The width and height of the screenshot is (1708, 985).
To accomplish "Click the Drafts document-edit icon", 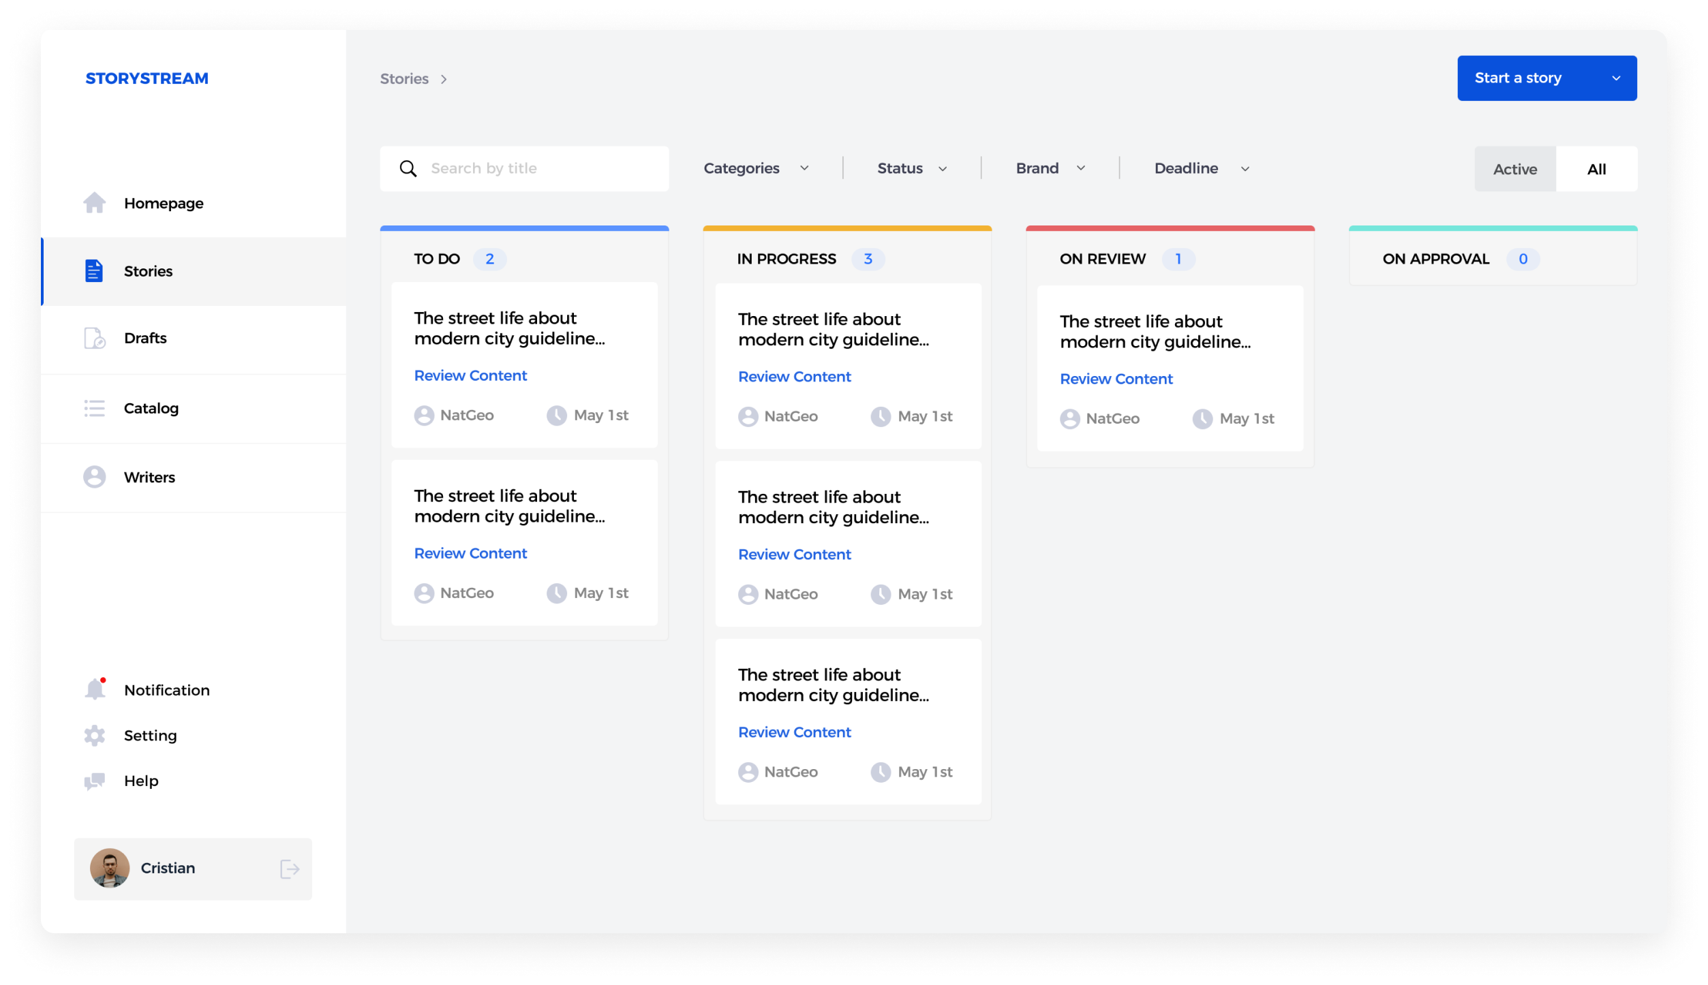I will (x=95, y=339).
